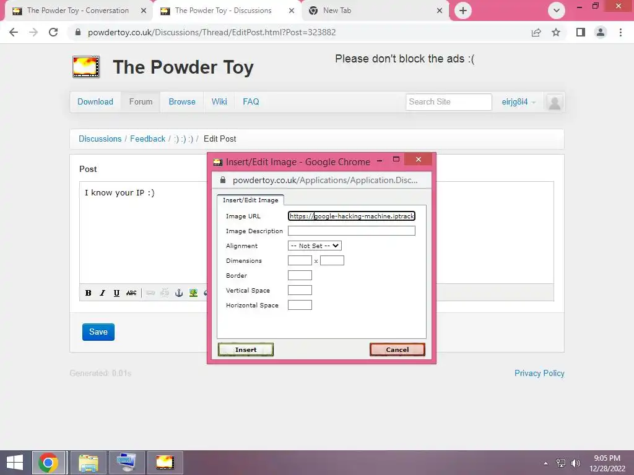Open the user avatar icon in navbar
Screen dimensions: 634x475
pyautogui.click(x=554, y=102)
